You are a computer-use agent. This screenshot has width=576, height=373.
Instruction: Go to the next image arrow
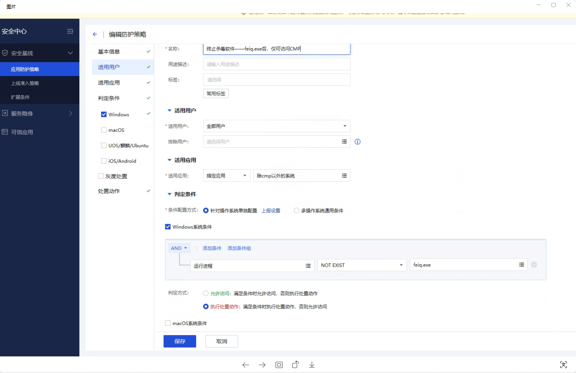pyautogui.click(x=262, y=365)
